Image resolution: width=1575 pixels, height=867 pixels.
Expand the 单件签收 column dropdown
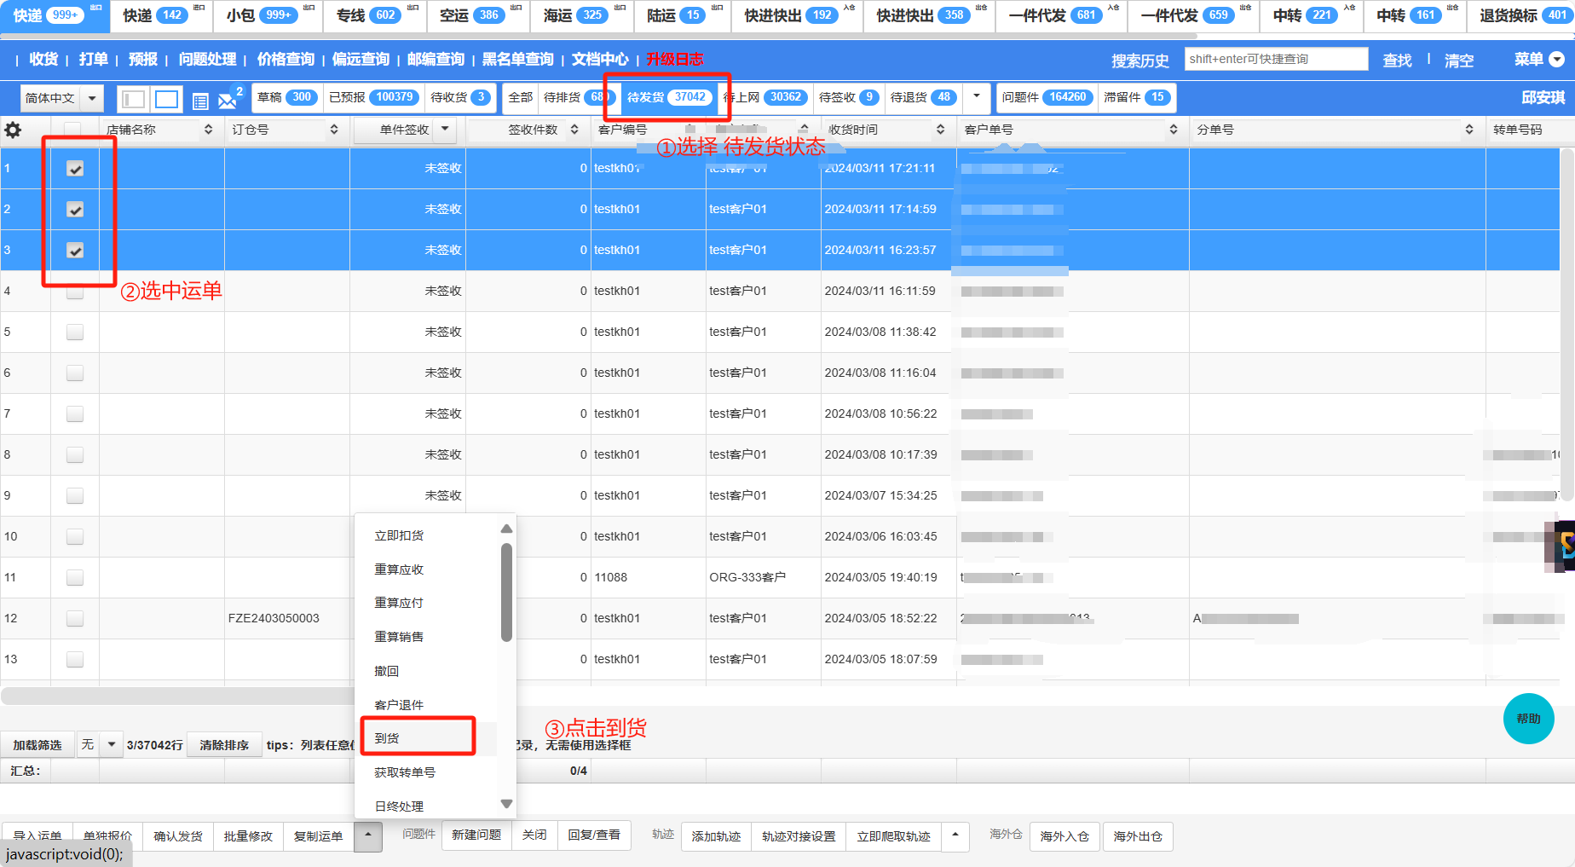pyautogui.click(x=444, y=130)
